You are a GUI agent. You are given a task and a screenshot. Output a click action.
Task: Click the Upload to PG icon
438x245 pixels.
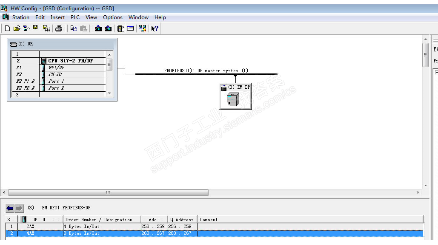pos(108,28)
